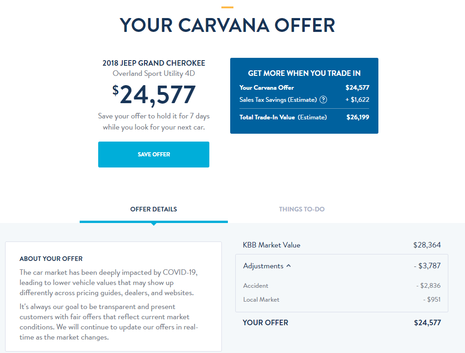
Task: Click the Local Market adjustment row
Action: 342,299
